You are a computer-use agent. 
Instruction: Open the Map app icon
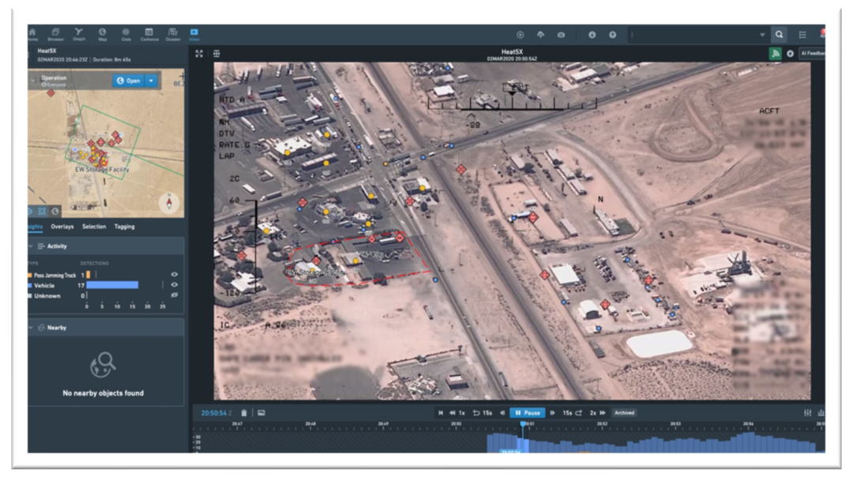tap(102, 34)
